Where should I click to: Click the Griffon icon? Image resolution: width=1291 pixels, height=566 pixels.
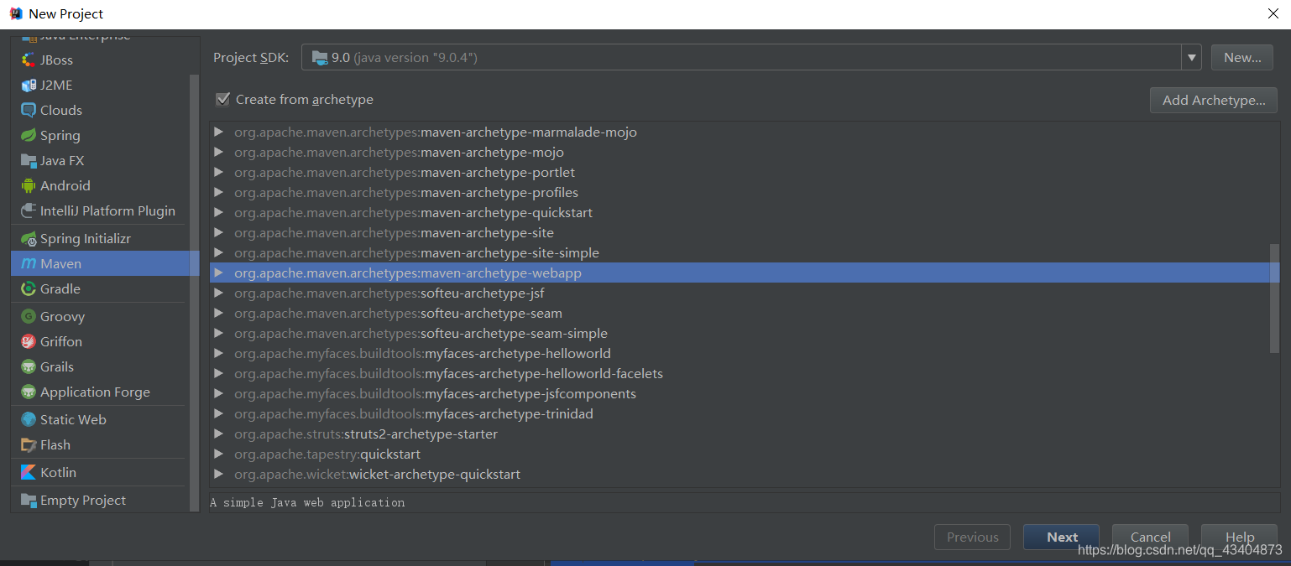coord(29,341)
